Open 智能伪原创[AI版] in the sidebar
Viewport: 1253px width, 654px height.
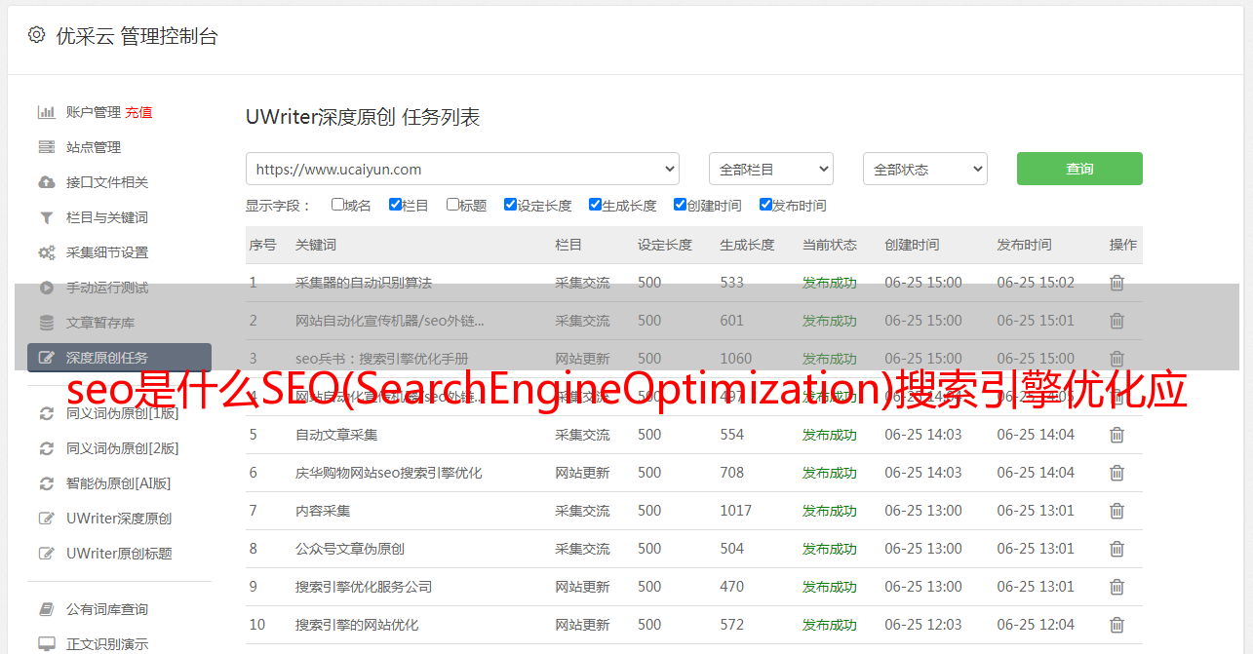click(119, 483)
